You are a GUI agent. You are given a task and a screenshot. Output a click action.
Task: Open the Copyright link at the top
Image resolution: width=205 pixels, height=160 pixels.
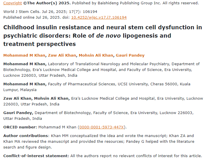click(x=13, y=3)
